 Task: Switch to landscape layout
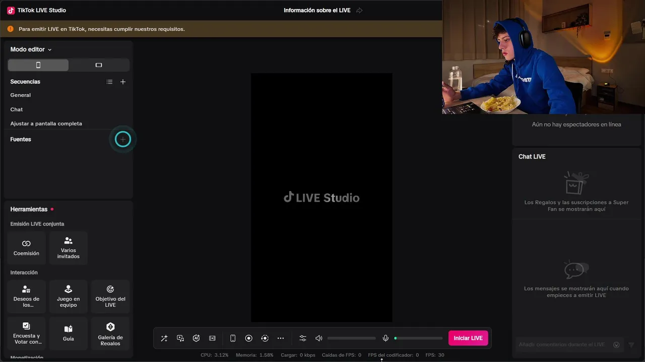[99, 65]
